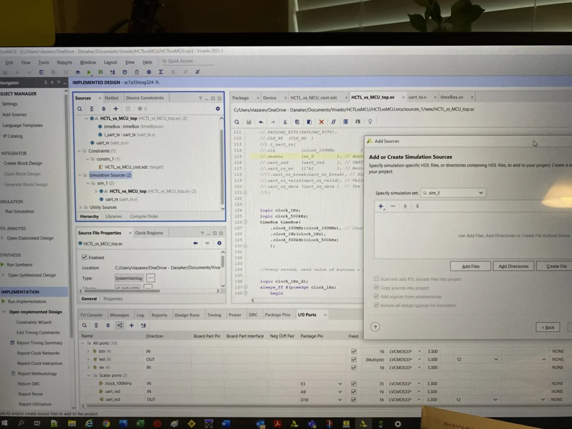
Task: Delete with red X in editor toolbar
Action: click(x=321, y=122)
